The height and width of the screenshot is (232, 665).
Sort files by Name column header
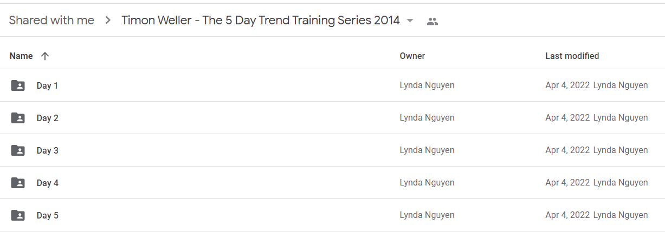(x=21, y=56)
